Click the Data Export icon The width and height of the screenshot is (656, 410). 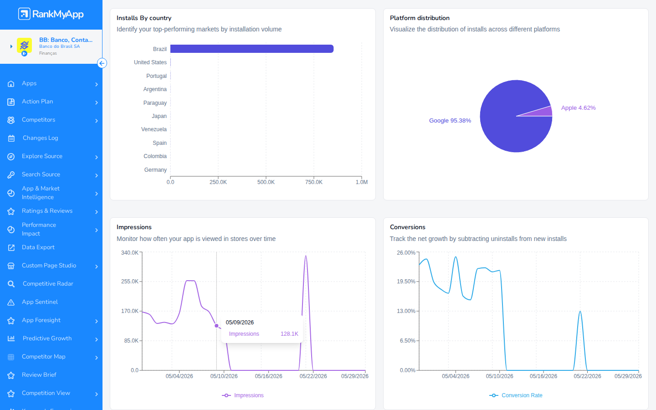[x=11, y=248]
